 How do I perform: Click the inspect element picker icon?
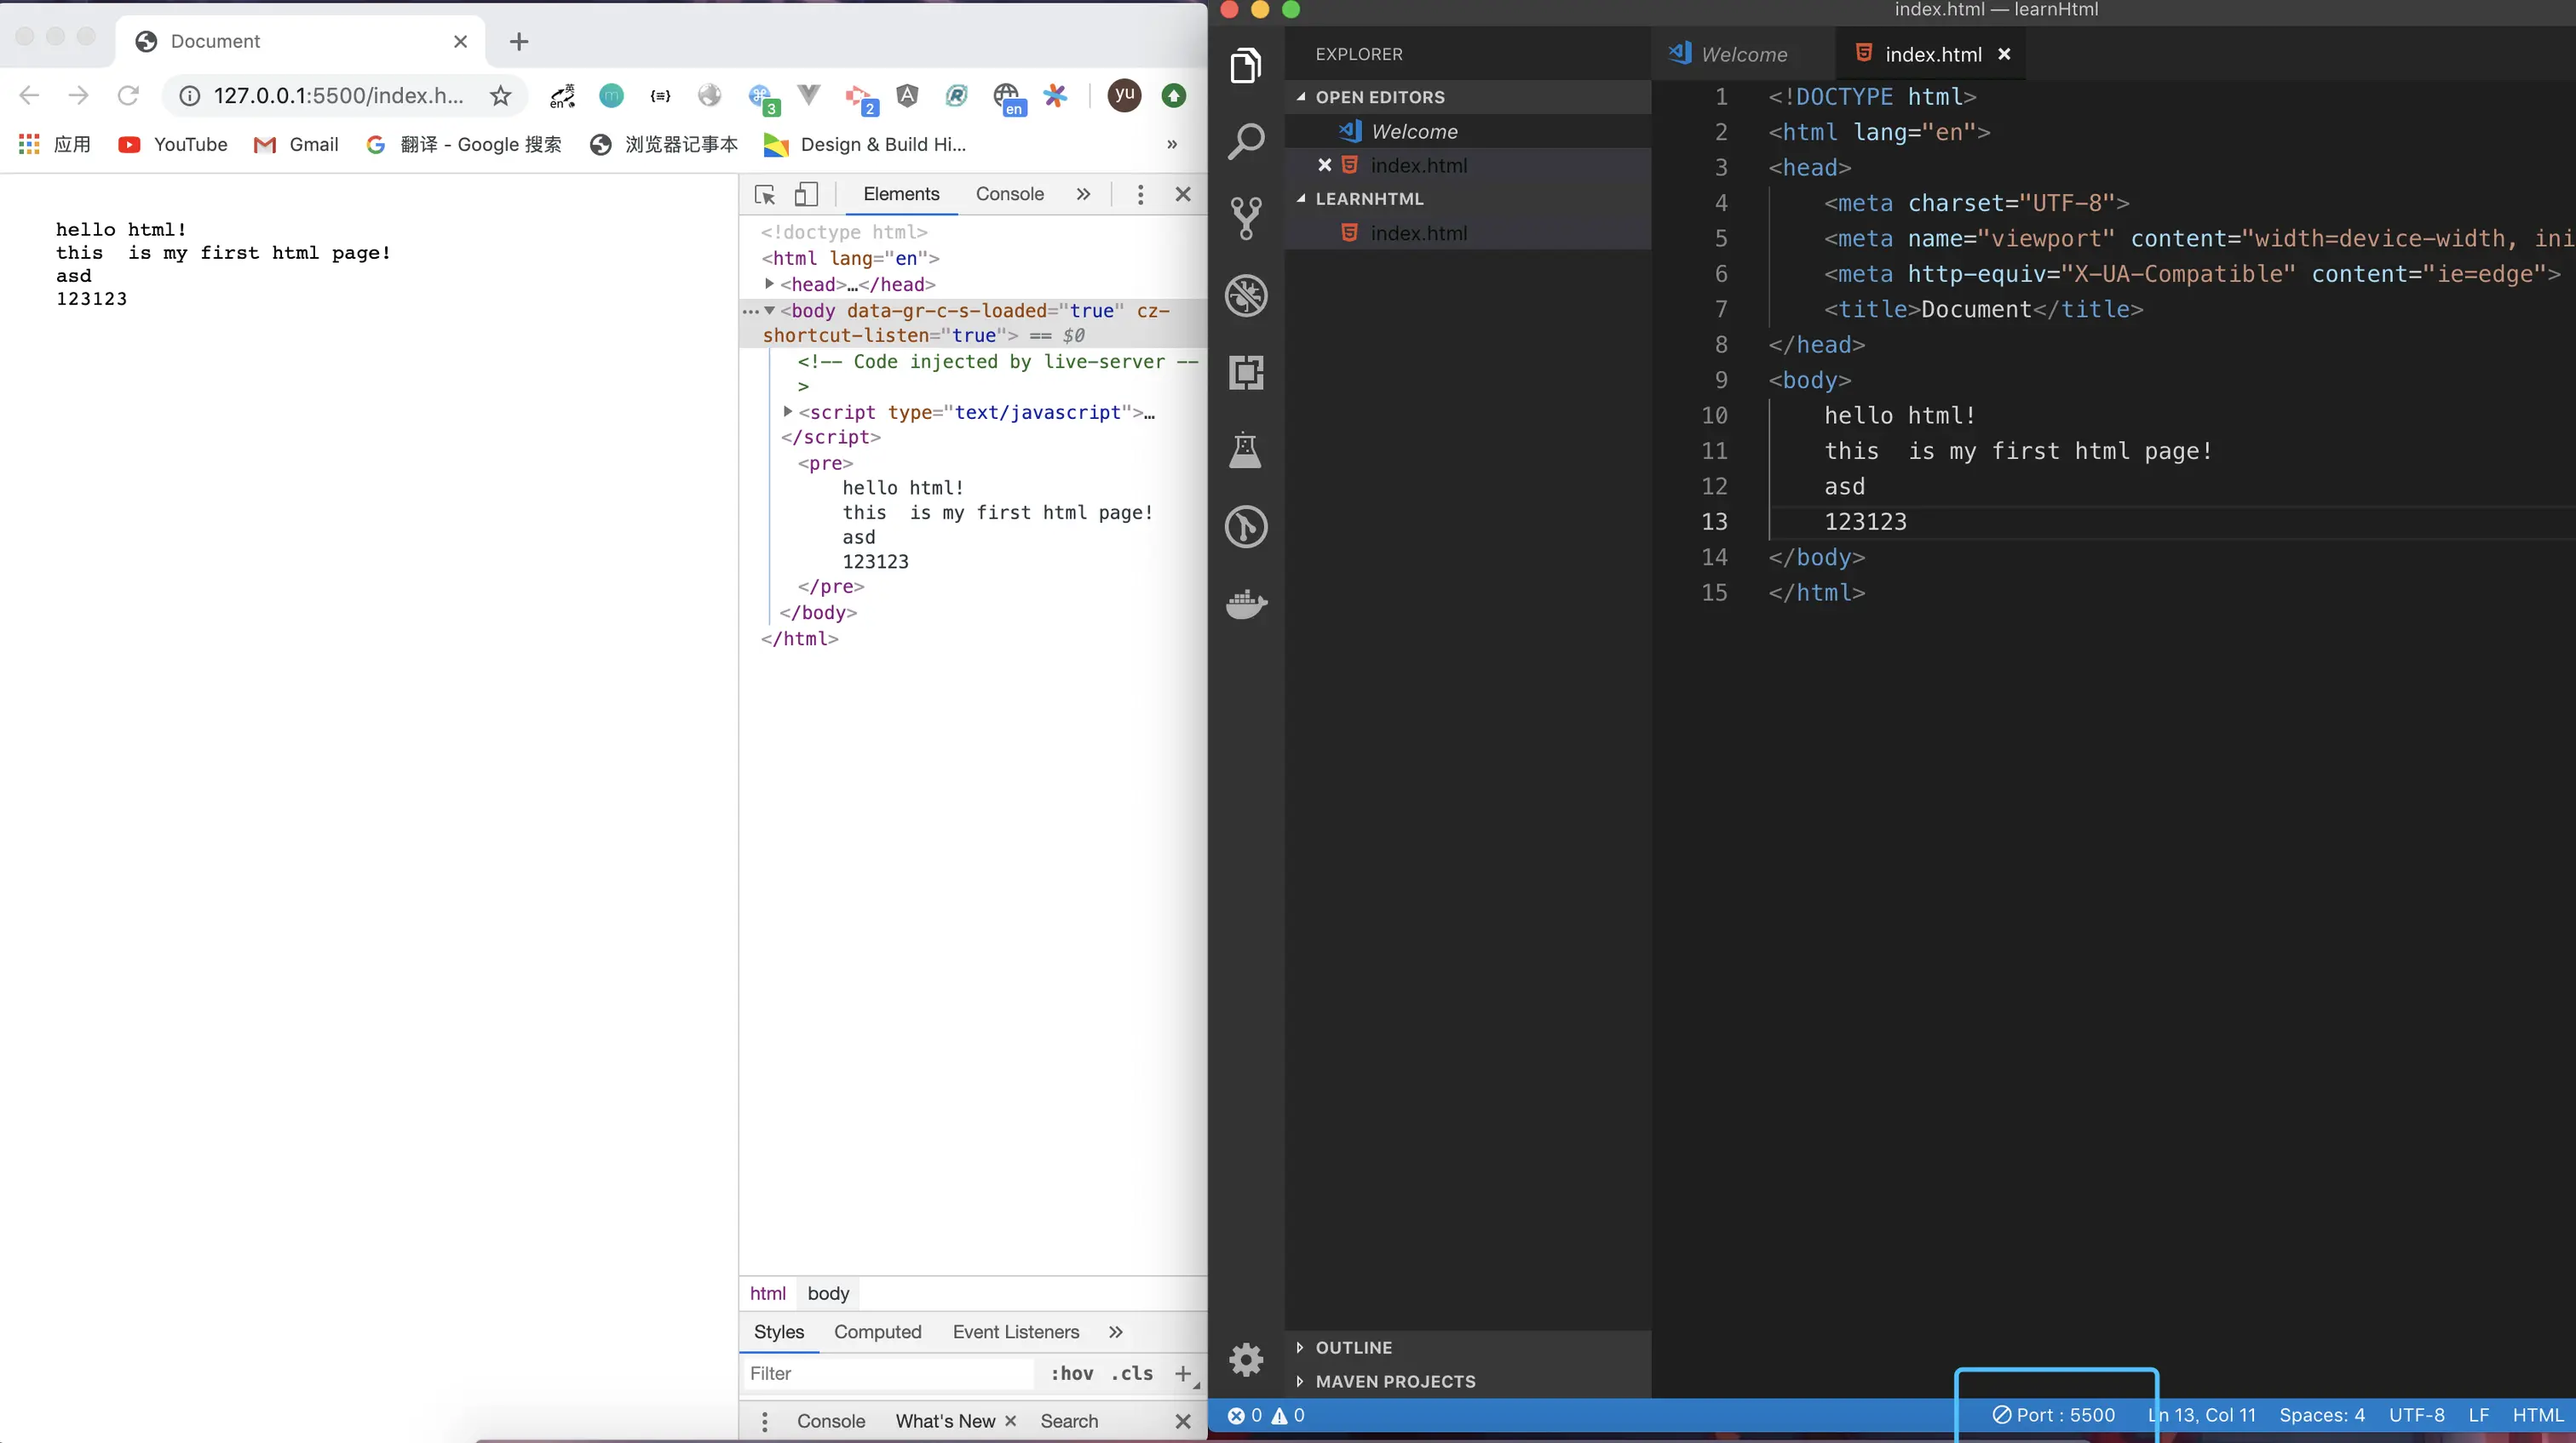click(x=765, y=195)
